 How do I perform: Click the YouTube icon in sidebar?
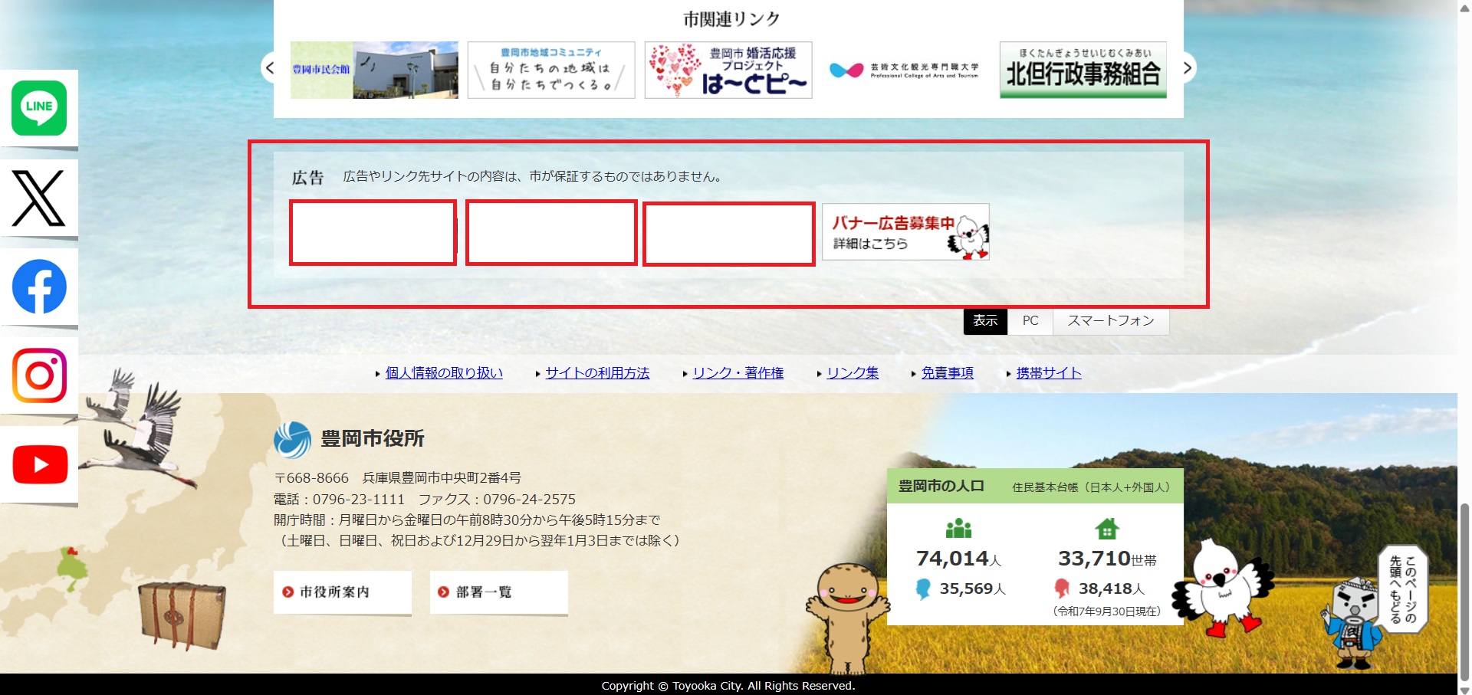pyautogui.click(x=39, y=464)
